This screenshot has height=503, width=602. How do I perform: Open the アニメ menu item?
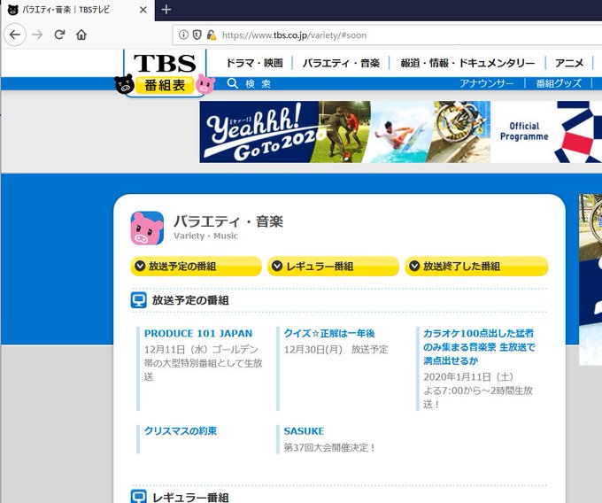point(569,63)
